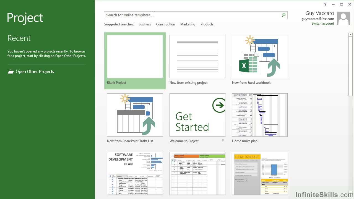Select the Create a Budget template

point(260,173)
